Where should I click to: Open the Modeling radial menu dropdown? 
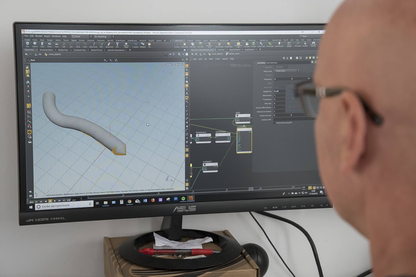(104, 37)
